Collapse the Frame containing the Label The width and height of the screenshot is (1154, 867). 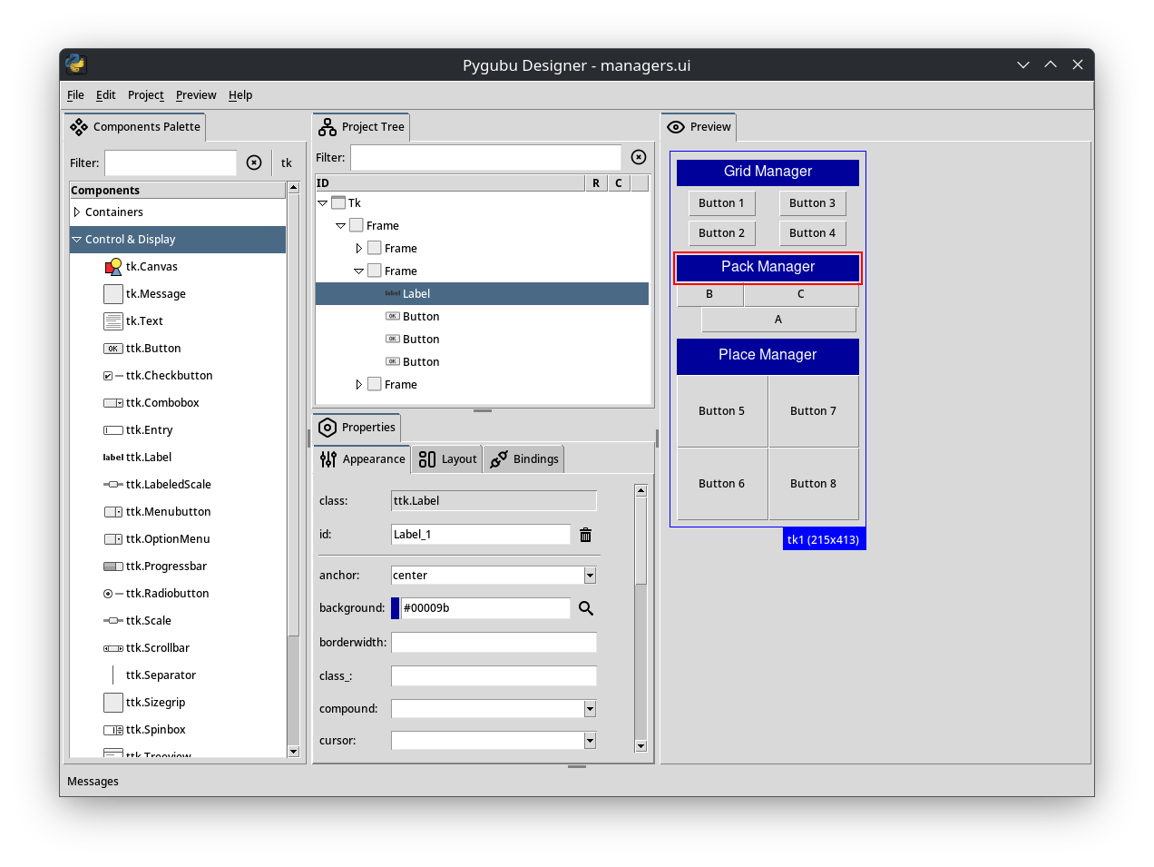pyautogui.click(x=358, y=271)
